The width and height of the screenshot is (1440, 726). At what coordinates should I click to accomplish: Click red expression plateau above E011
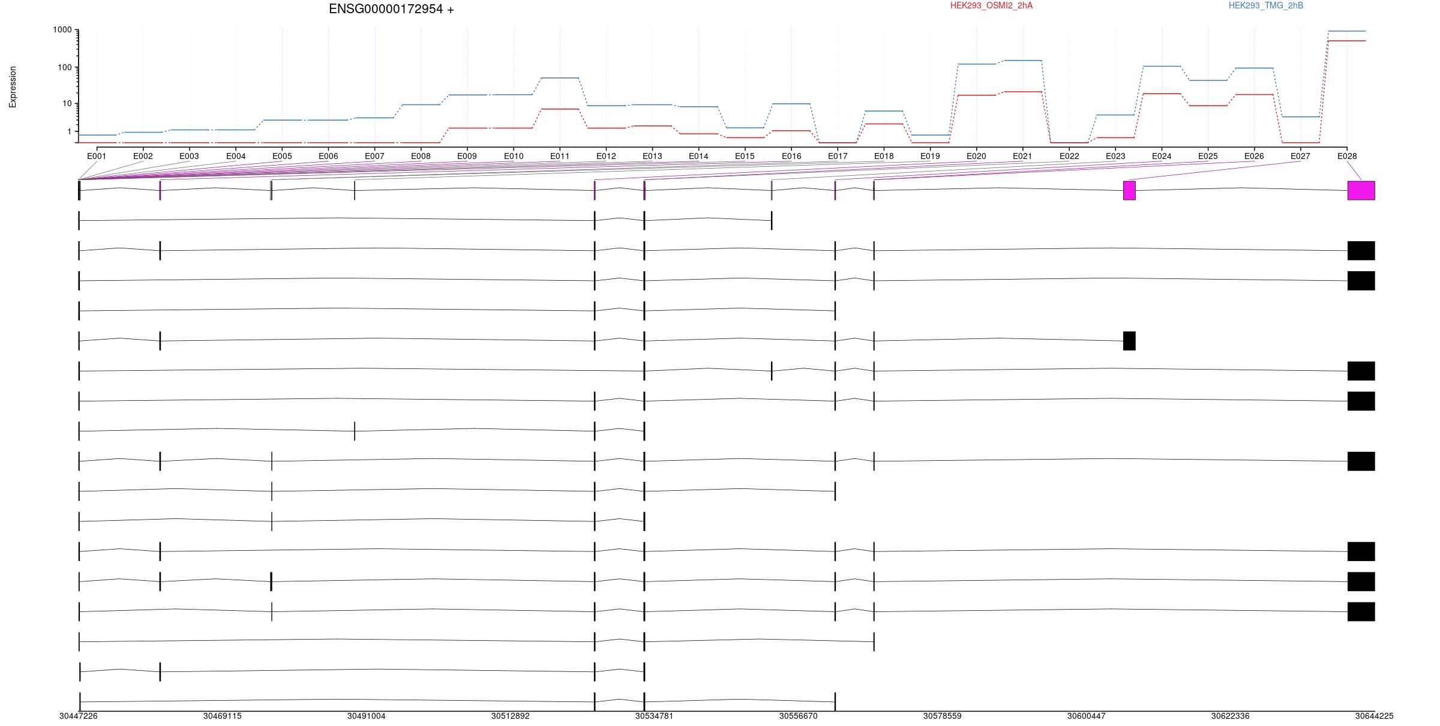point(560,109)
